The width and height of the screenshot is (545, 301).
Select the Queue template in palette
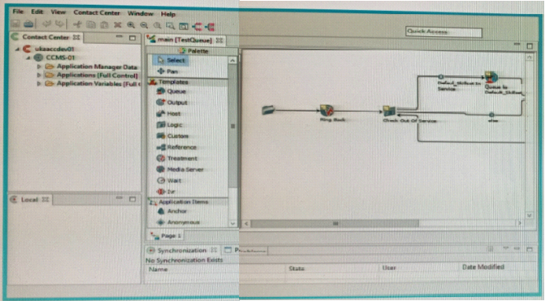(171, 91)
